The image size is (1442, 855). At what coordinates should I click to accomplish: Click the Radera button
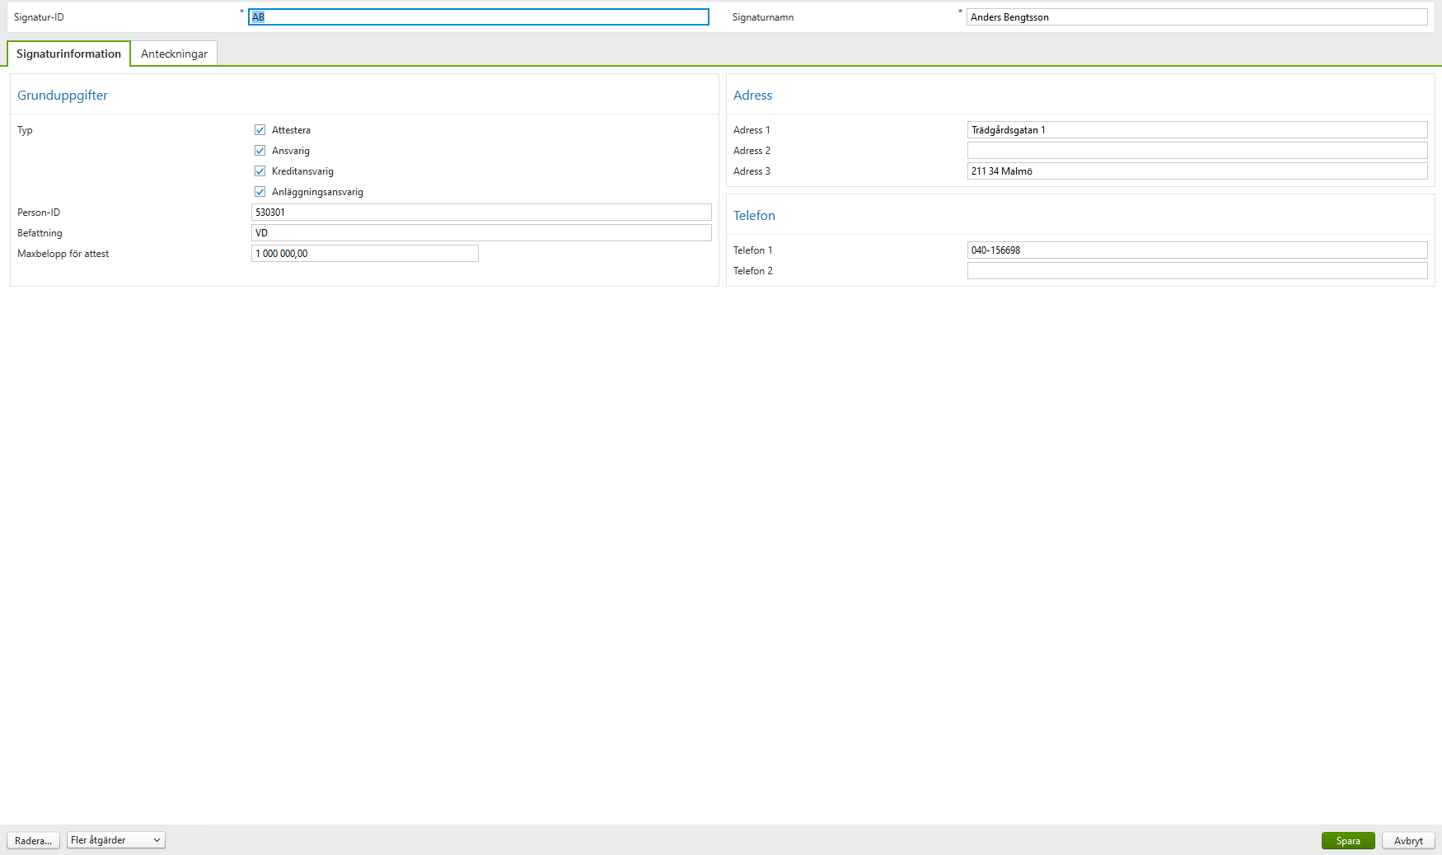pyautogui.click(x=33, y=840)
